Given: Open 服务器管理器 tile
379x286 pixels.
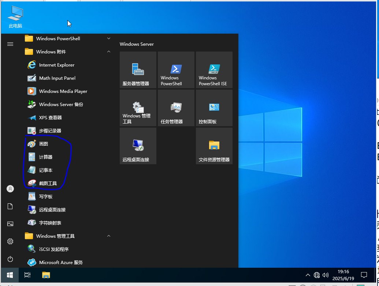Looking at the screenshot, I should coord(138,70).
